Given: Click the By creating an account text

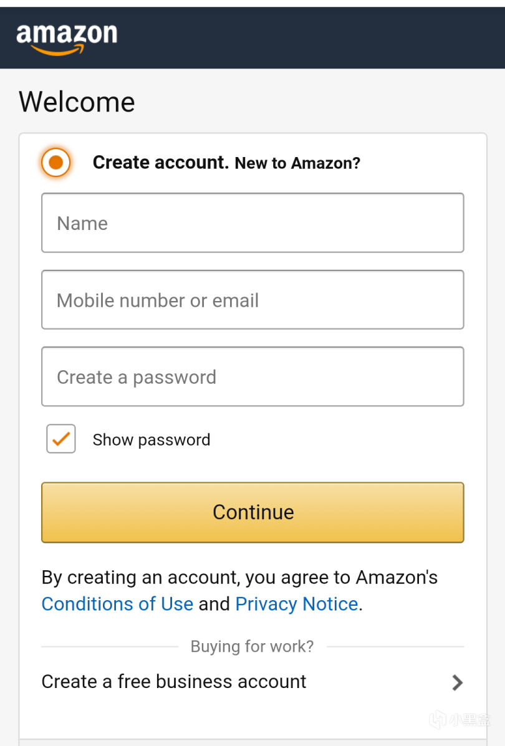Looking at the screenshot, I should (x=239, y=578).
